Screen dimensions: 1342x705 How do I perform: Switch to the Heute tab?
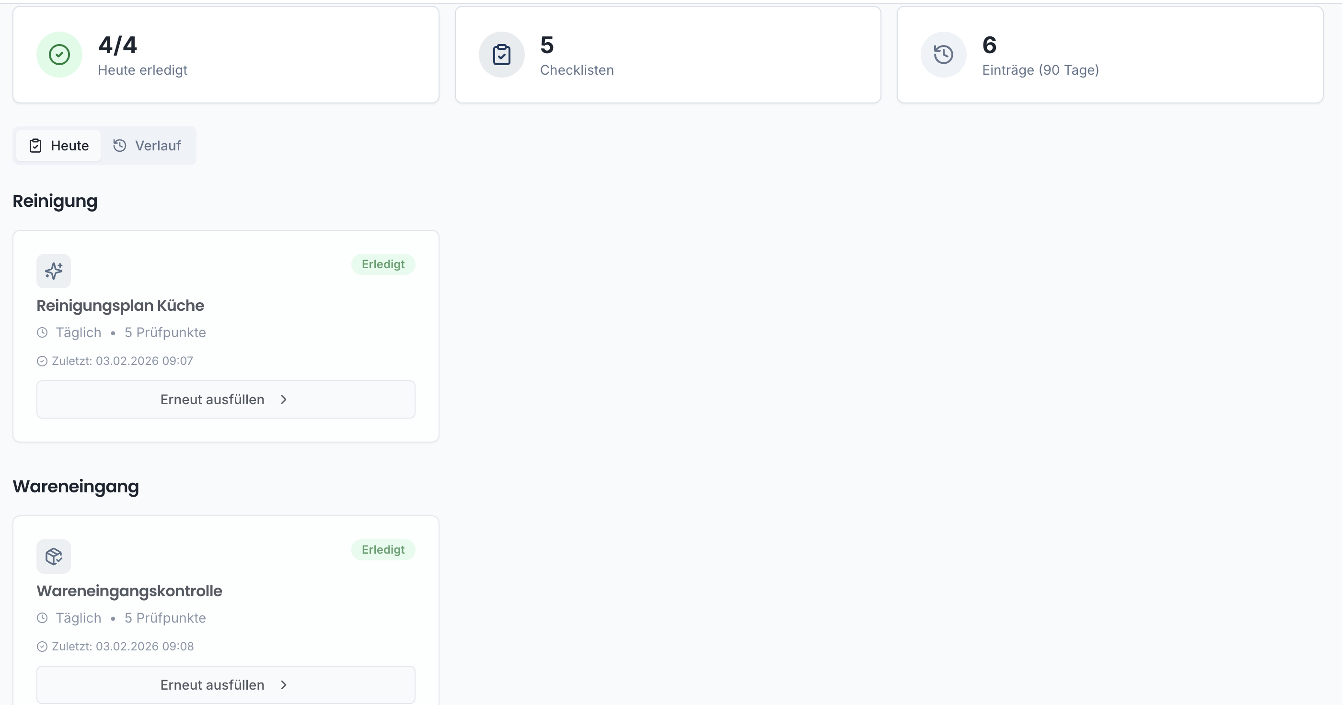(x=58, y=146)
